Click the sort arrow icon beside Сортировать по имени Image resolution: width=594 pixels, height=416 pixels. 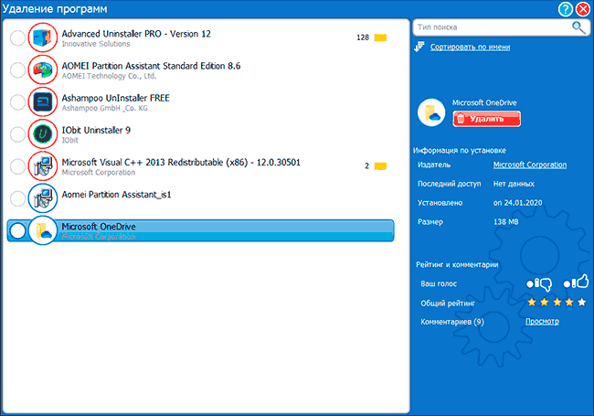click(x=419, y=47)
